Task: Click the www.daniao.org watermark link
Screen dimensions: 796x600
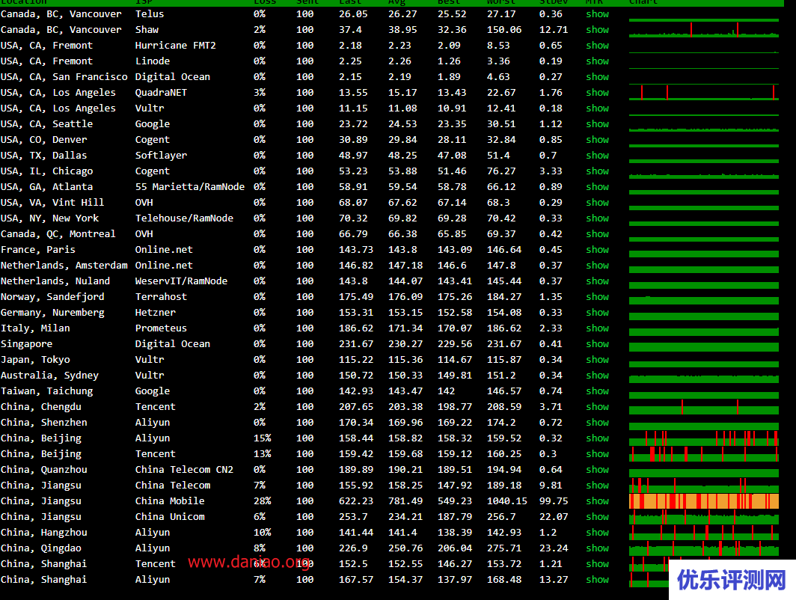Action: tap(249, 561)
